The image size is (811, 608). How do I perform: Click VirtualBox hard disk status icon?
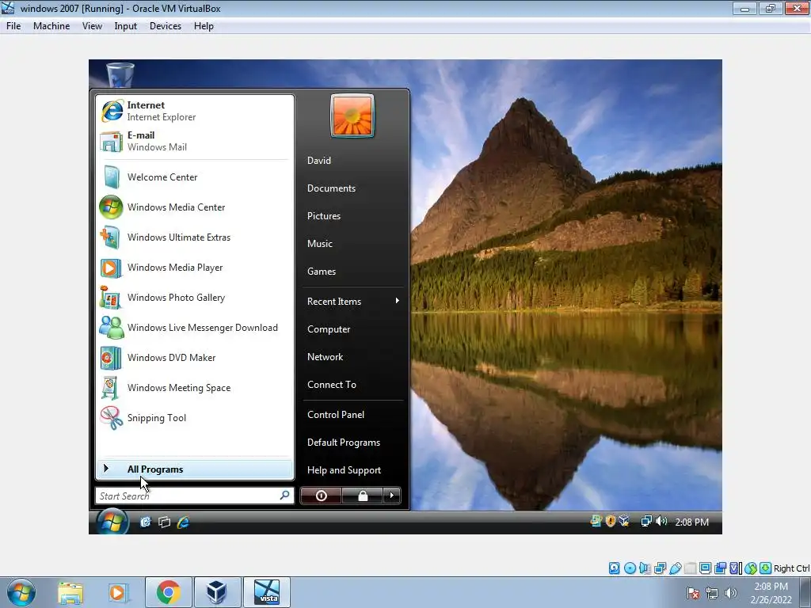pos(614,568)
